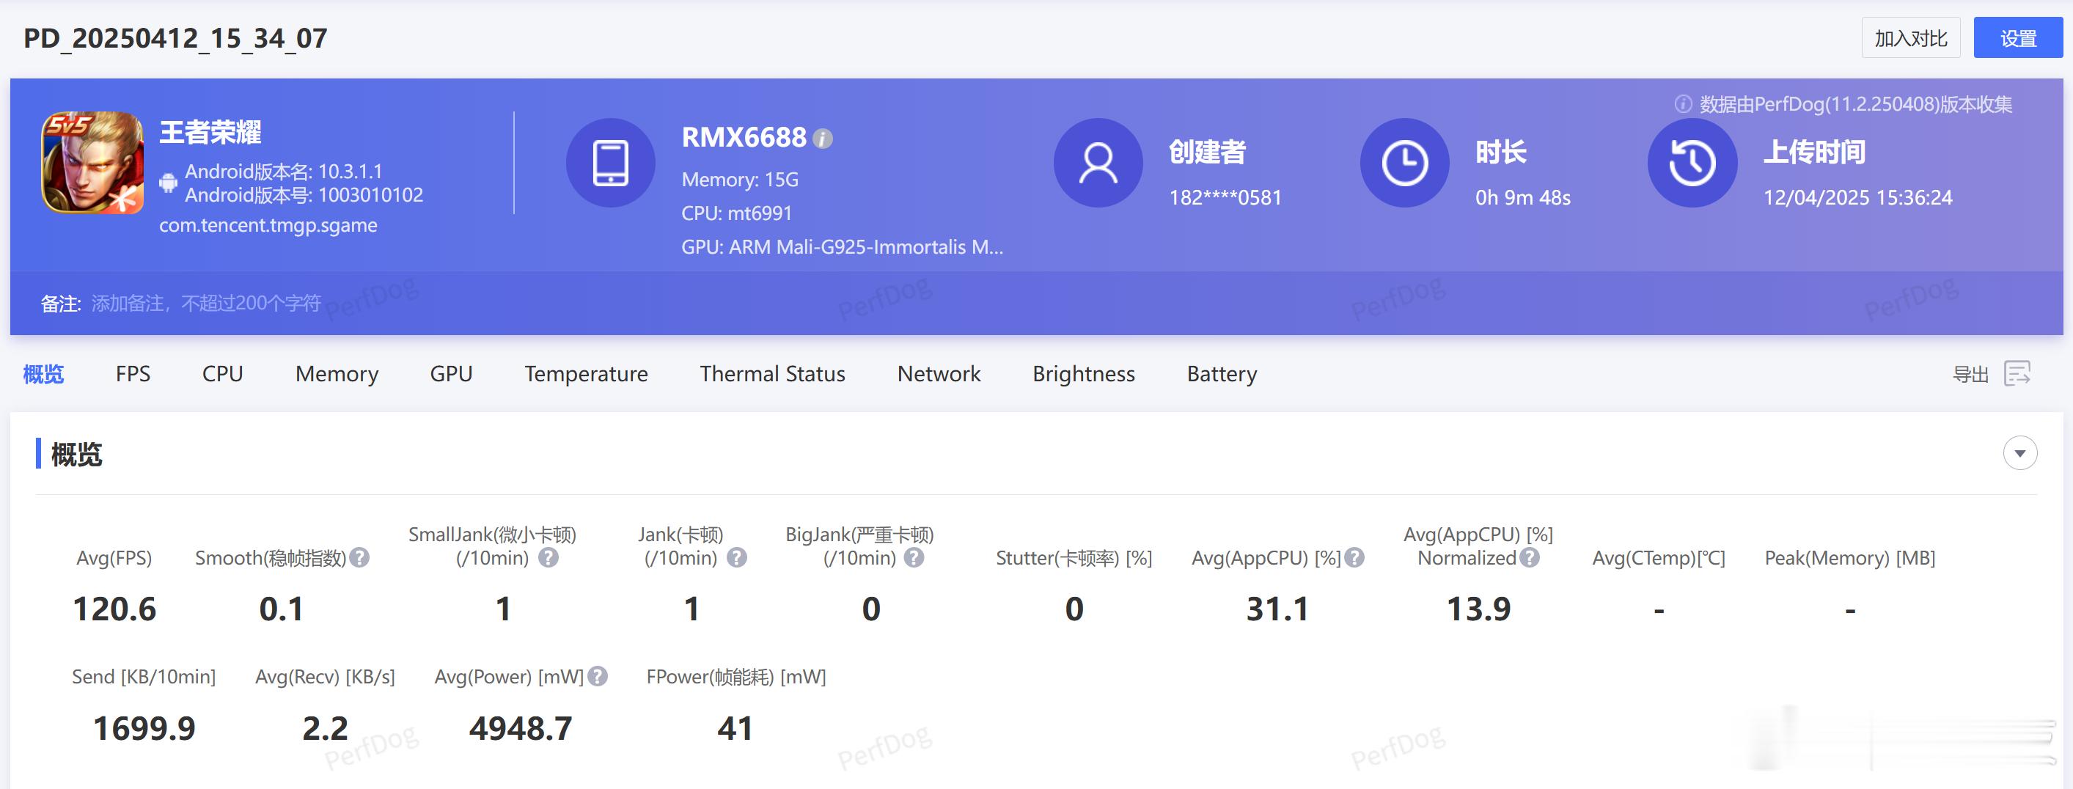Open help icon next to Avg(AppCPU) [%]
The image size is (2073, 789).
click(x=1354, y=557)
